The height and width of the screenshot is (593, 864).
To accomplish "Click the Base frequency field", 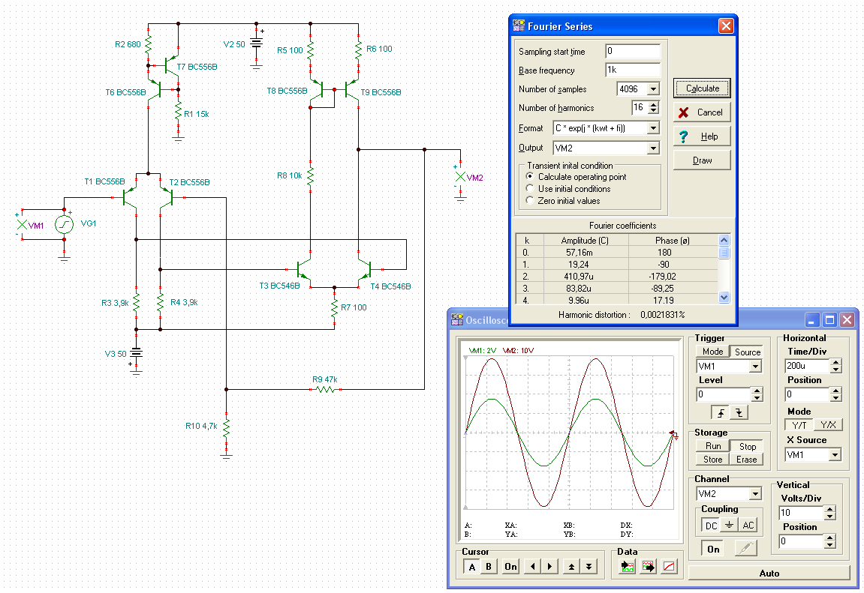I will coord(633,70).
